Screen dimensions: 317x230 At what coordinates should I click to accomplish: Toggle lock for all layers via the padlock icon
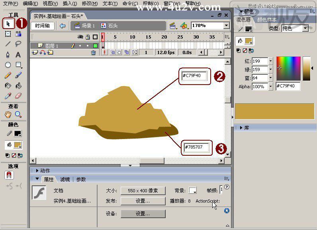(88, 37)
